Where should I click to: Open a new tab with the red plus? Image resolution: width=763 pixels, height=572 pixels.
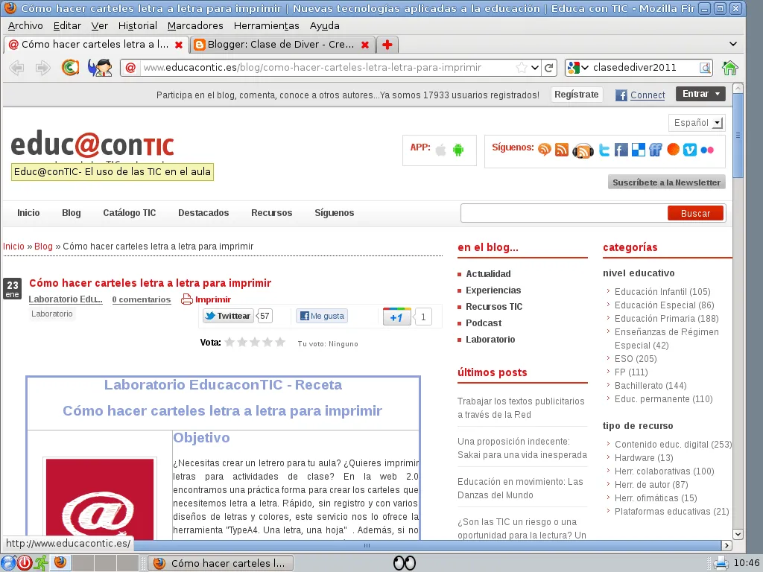[387, 45]
